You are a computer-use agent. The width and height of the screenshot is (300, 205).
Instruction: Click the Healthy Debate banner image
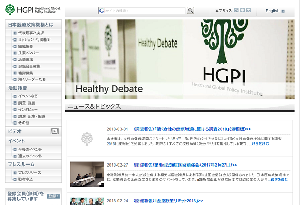click(x=179, y=59)
